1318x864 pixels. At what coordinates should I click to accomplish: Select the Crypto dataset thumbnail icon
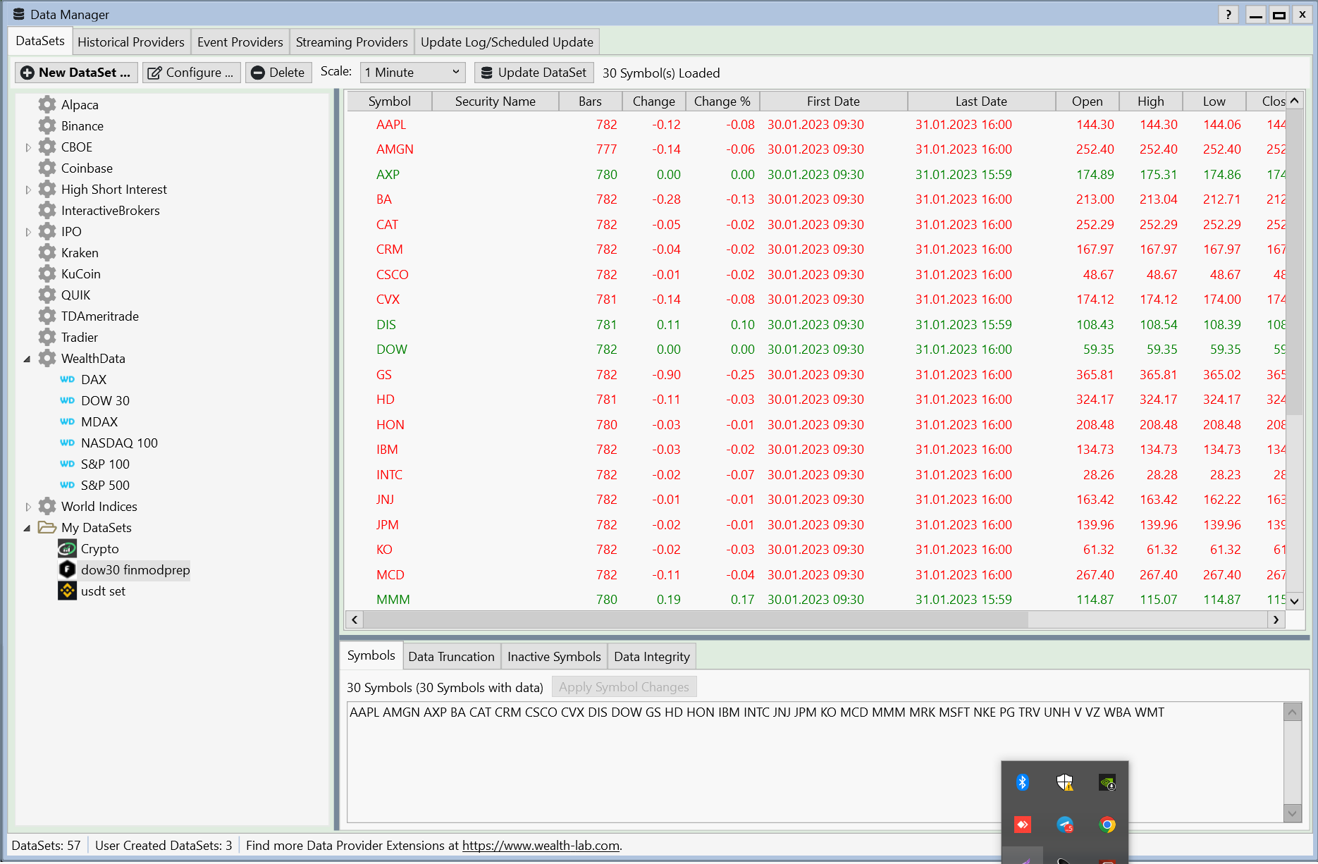click(67, 548)
